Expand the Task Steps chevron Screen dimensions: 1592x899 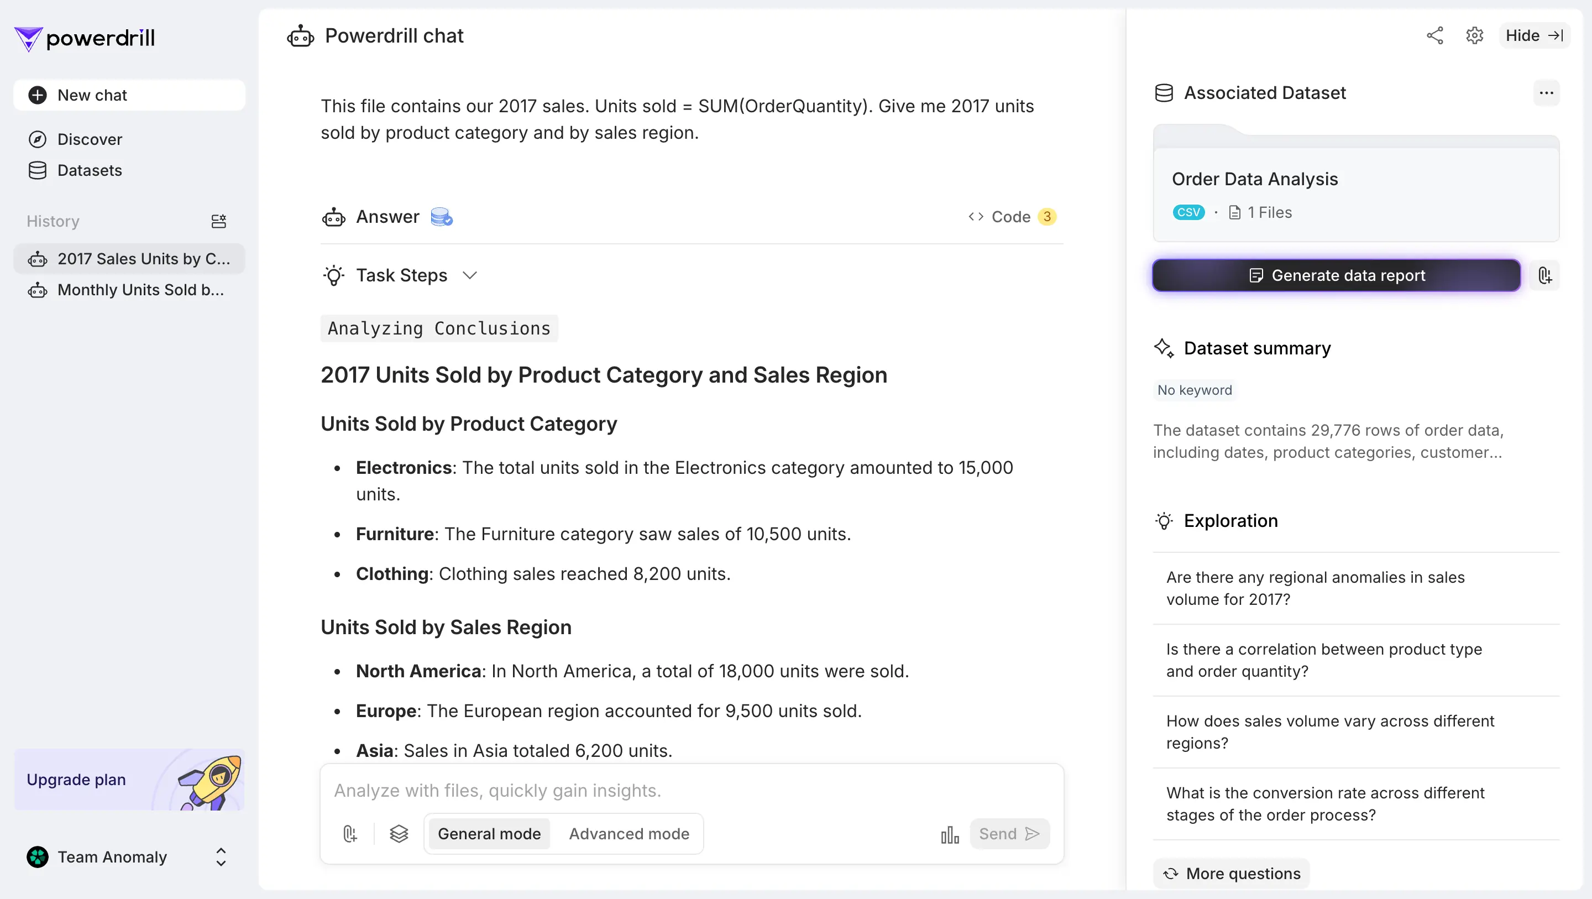[x=470, y=275]
